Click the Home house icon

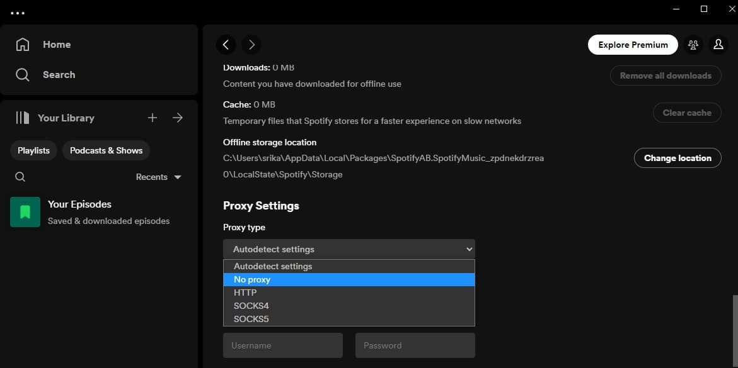coord(23,45)
